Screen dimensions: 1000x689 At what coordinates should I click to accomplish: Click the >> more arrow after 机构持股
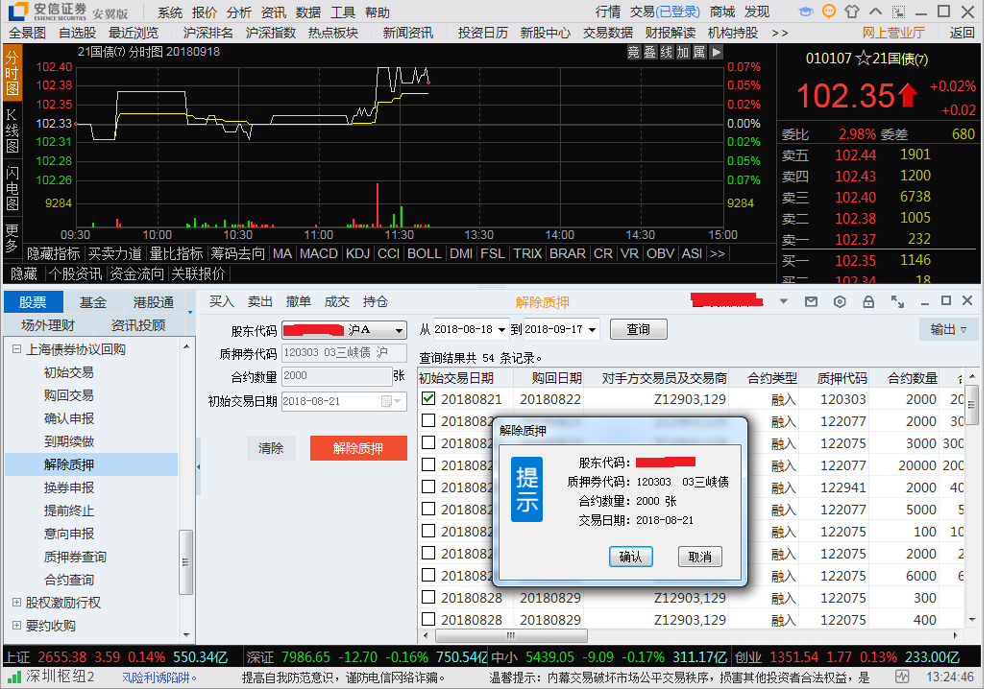[780, 34]
